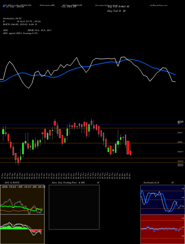Click the 'Stochastics & R' panel title
185x244 pixels.
[x=151, y=183]
